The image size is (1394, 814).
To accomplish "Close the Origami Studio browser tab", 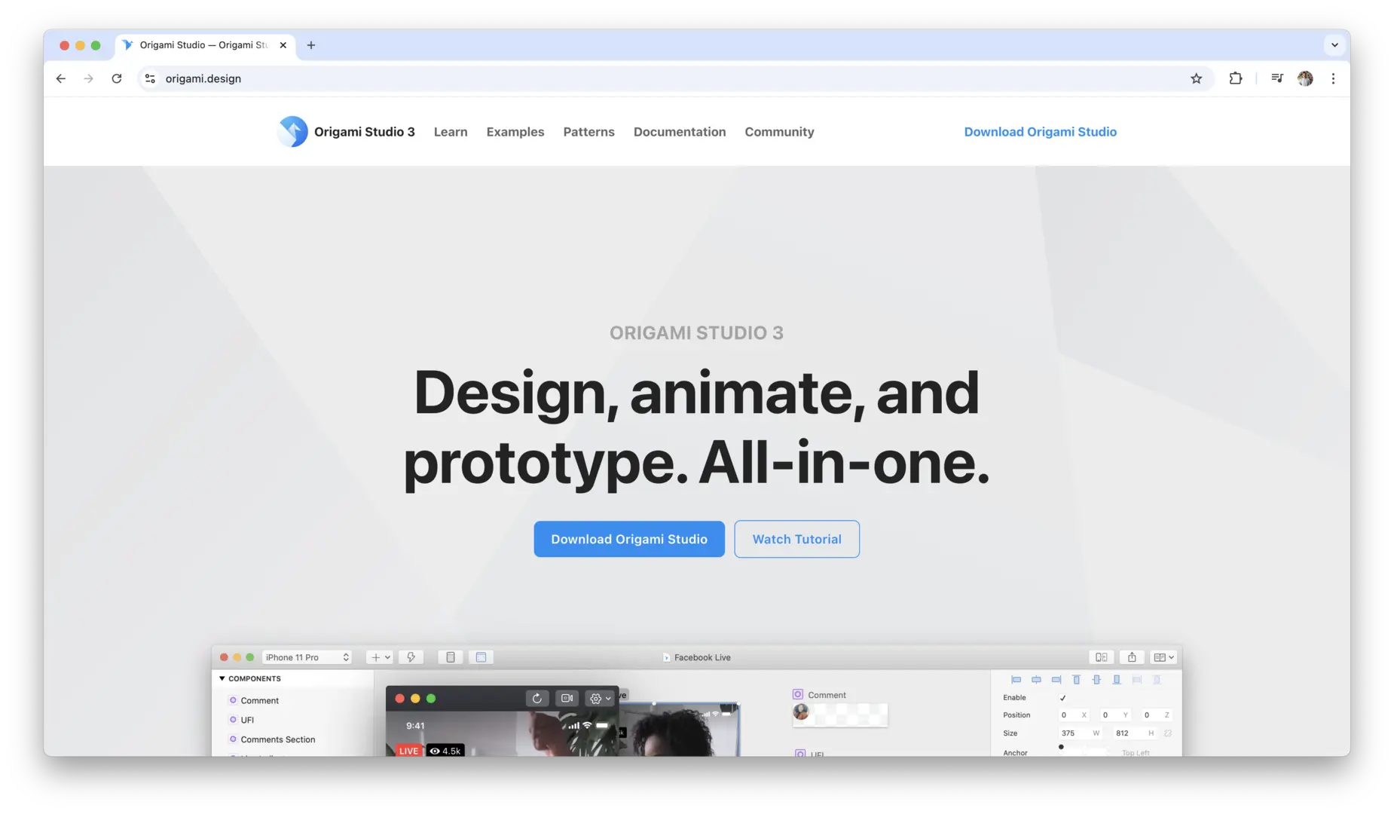I will pyautogui.click(x=283, y=45).
